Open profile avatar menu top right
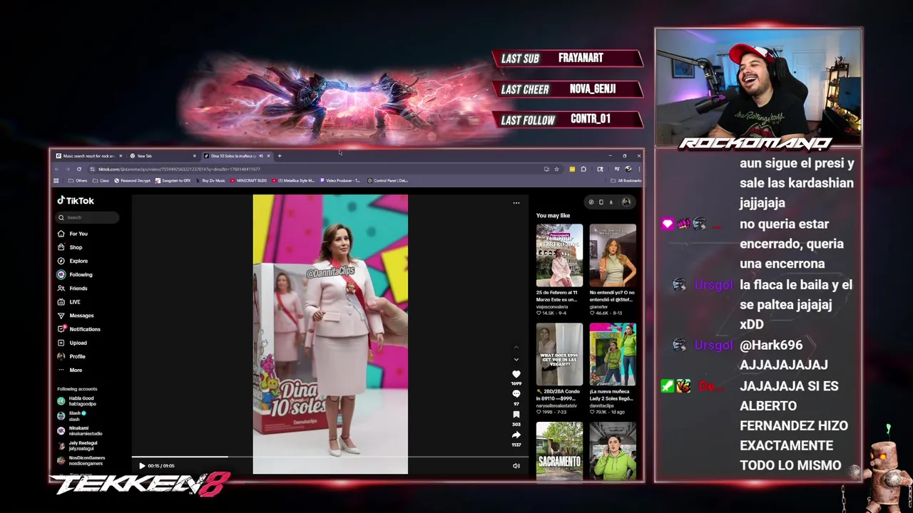 [626, 202]
